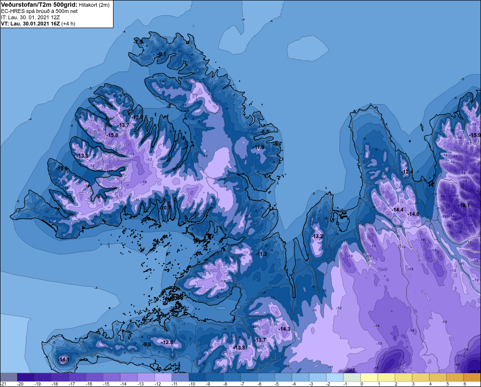
Task: Select legend swatch between -14 and -13
Action: click(x=129, y=377)
